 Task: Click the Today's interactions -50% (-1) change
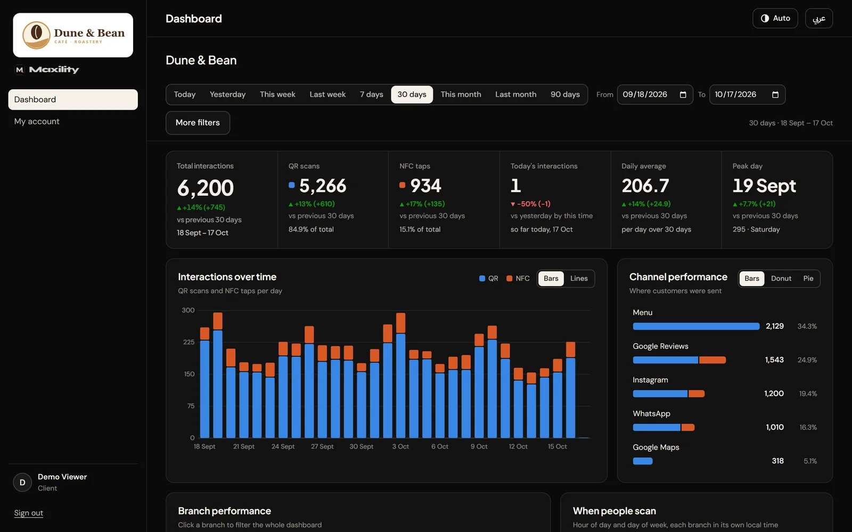click(531, 204)
